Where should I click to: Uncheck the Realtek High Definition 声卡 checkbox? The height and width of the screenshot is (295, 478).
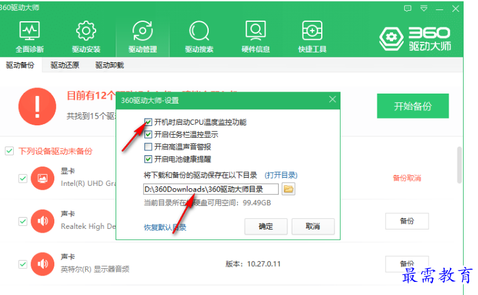(23, 221)
